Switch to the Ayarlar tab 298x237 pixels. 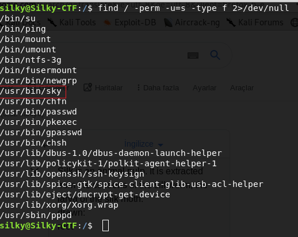(x=204, y=88)
